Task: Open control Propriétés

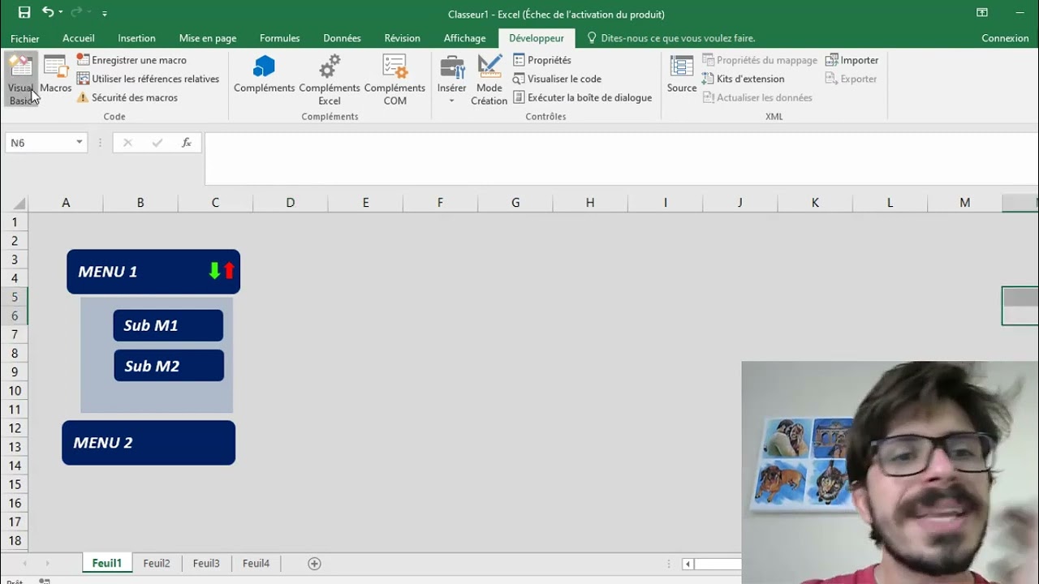Action: tap(542, 60)
